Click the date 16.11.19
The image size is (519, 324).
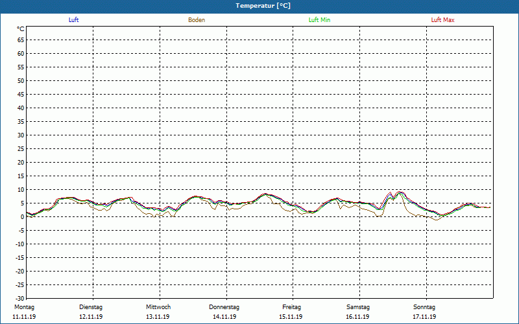click(x=358, y=317)
